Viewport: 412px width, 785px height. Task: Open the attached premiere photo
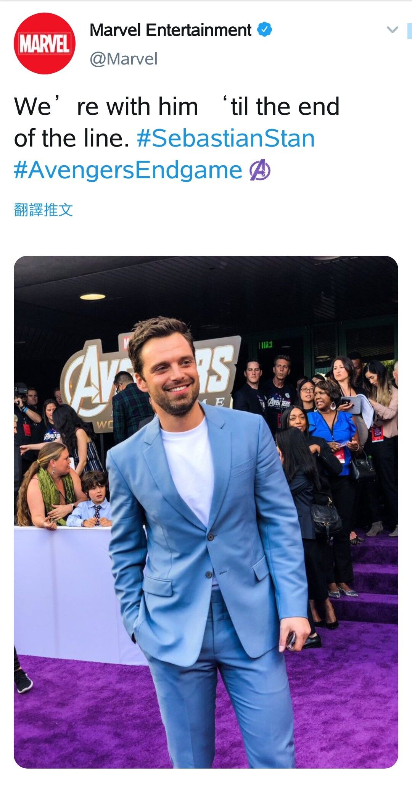[x=206, y=512]
